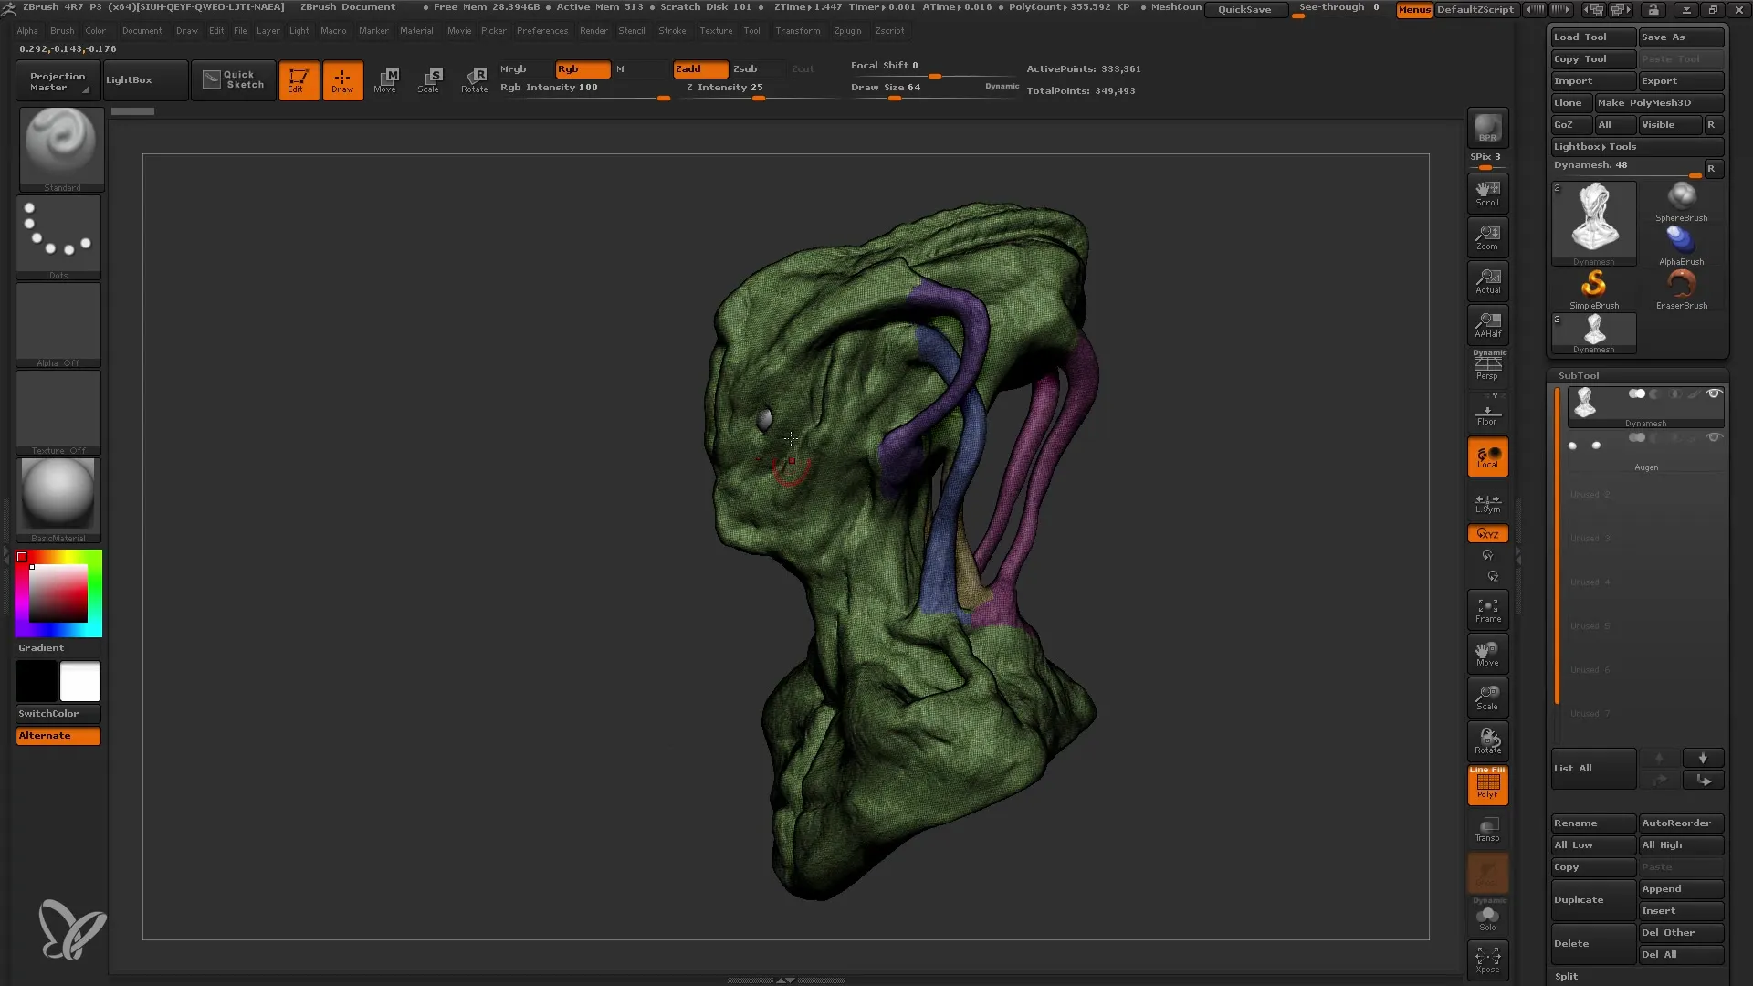The image size is (1753, 986).
Task: Click Make PolyMesh3D button
Action: (1659, 103)
